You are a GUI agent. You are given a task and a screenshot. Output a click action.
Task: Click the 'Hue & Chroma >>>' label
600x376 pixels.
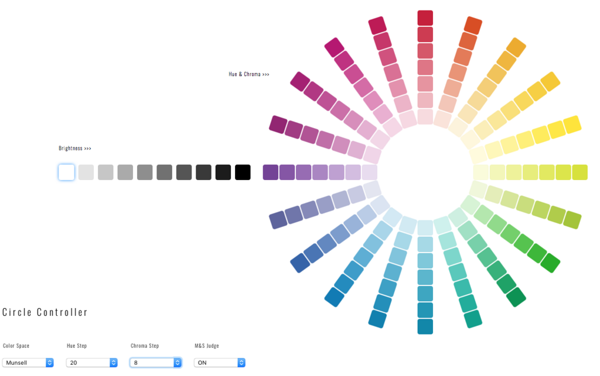click(x=249, y=74)
